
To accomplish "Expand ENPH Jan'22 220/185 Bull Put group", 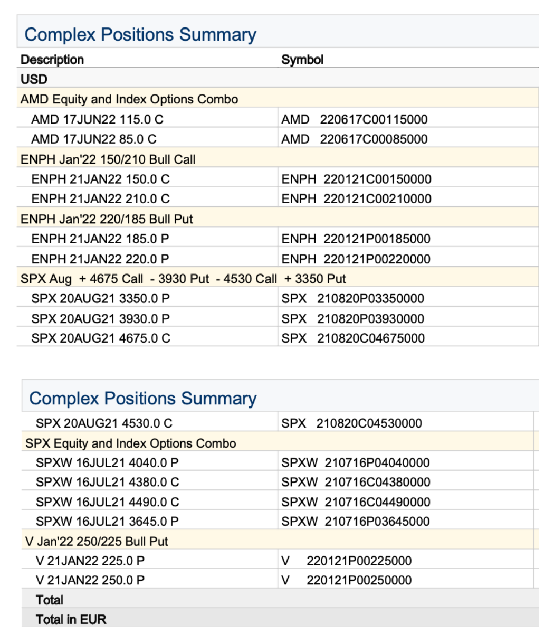I will (107, 219).
